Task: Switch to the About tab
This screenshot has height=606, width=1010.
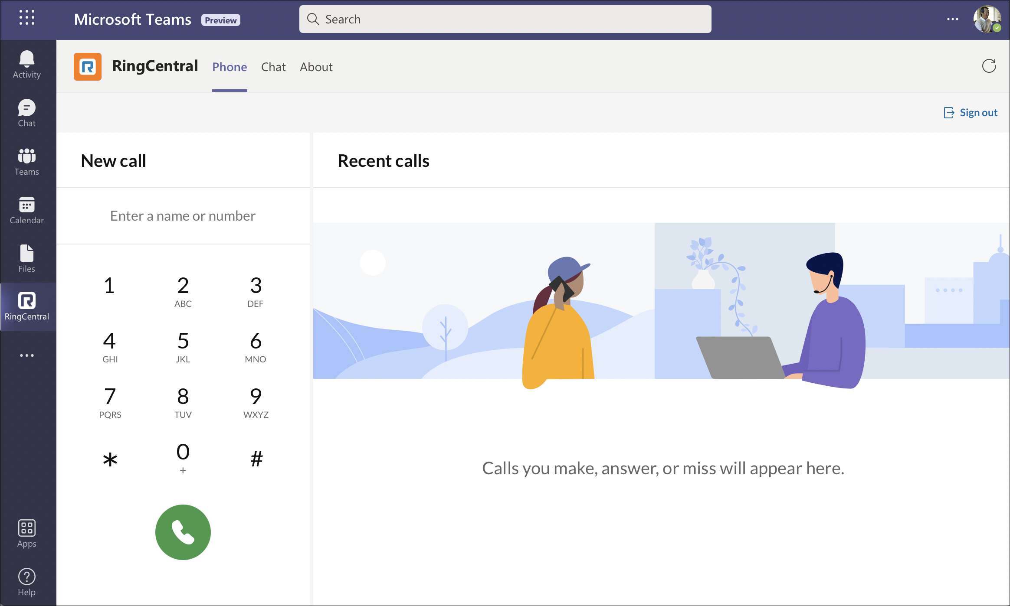Action: point(316,67)
